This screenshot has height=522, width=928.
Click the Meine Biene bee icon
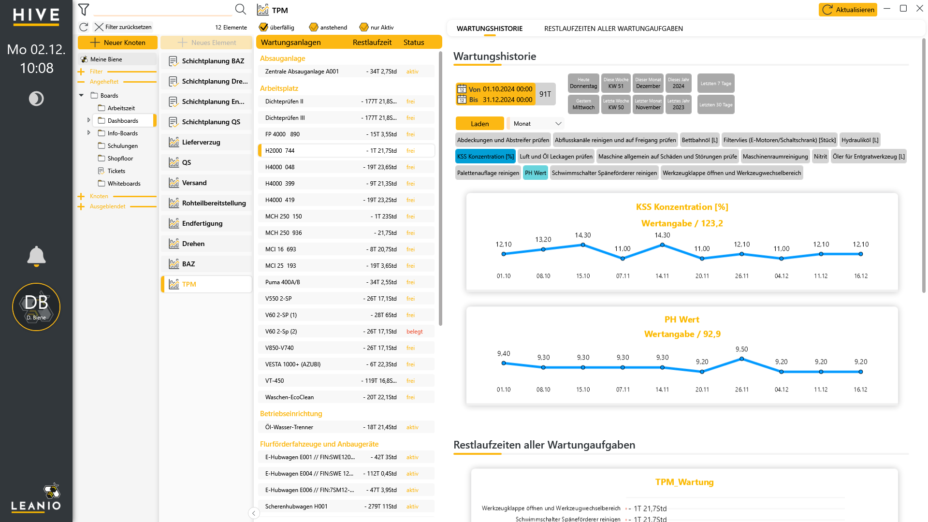point(84,59)
